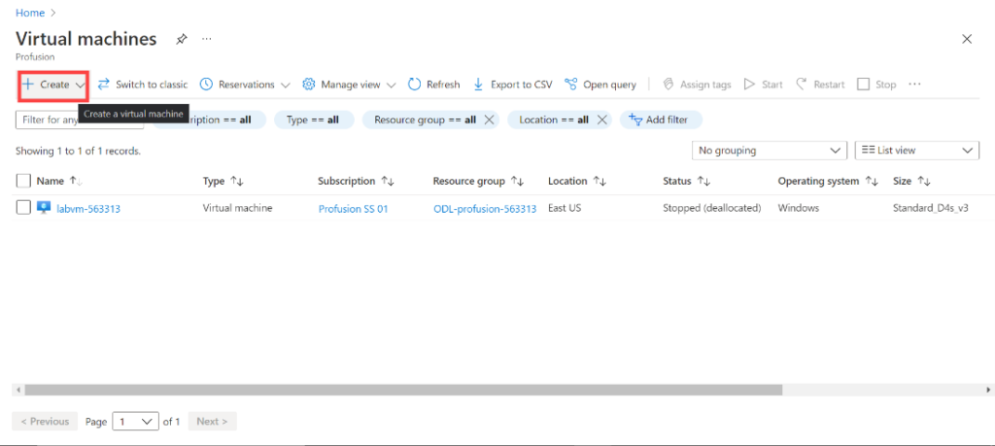Click the Switch to classic arrows icon
Viewport: 995px width, 446px height.
click(x=104, y=85)
